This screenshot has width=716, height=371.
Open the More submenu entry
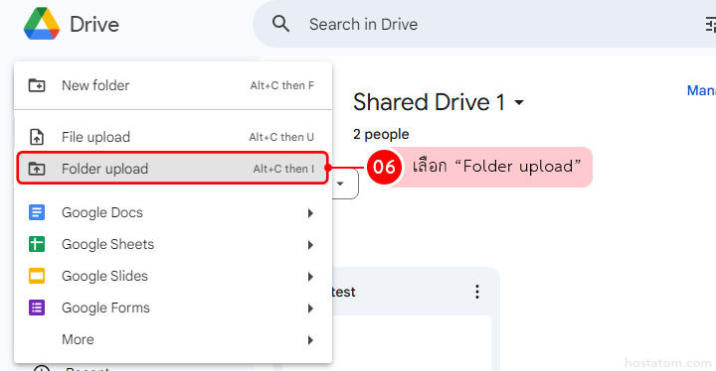coord(173,339)
